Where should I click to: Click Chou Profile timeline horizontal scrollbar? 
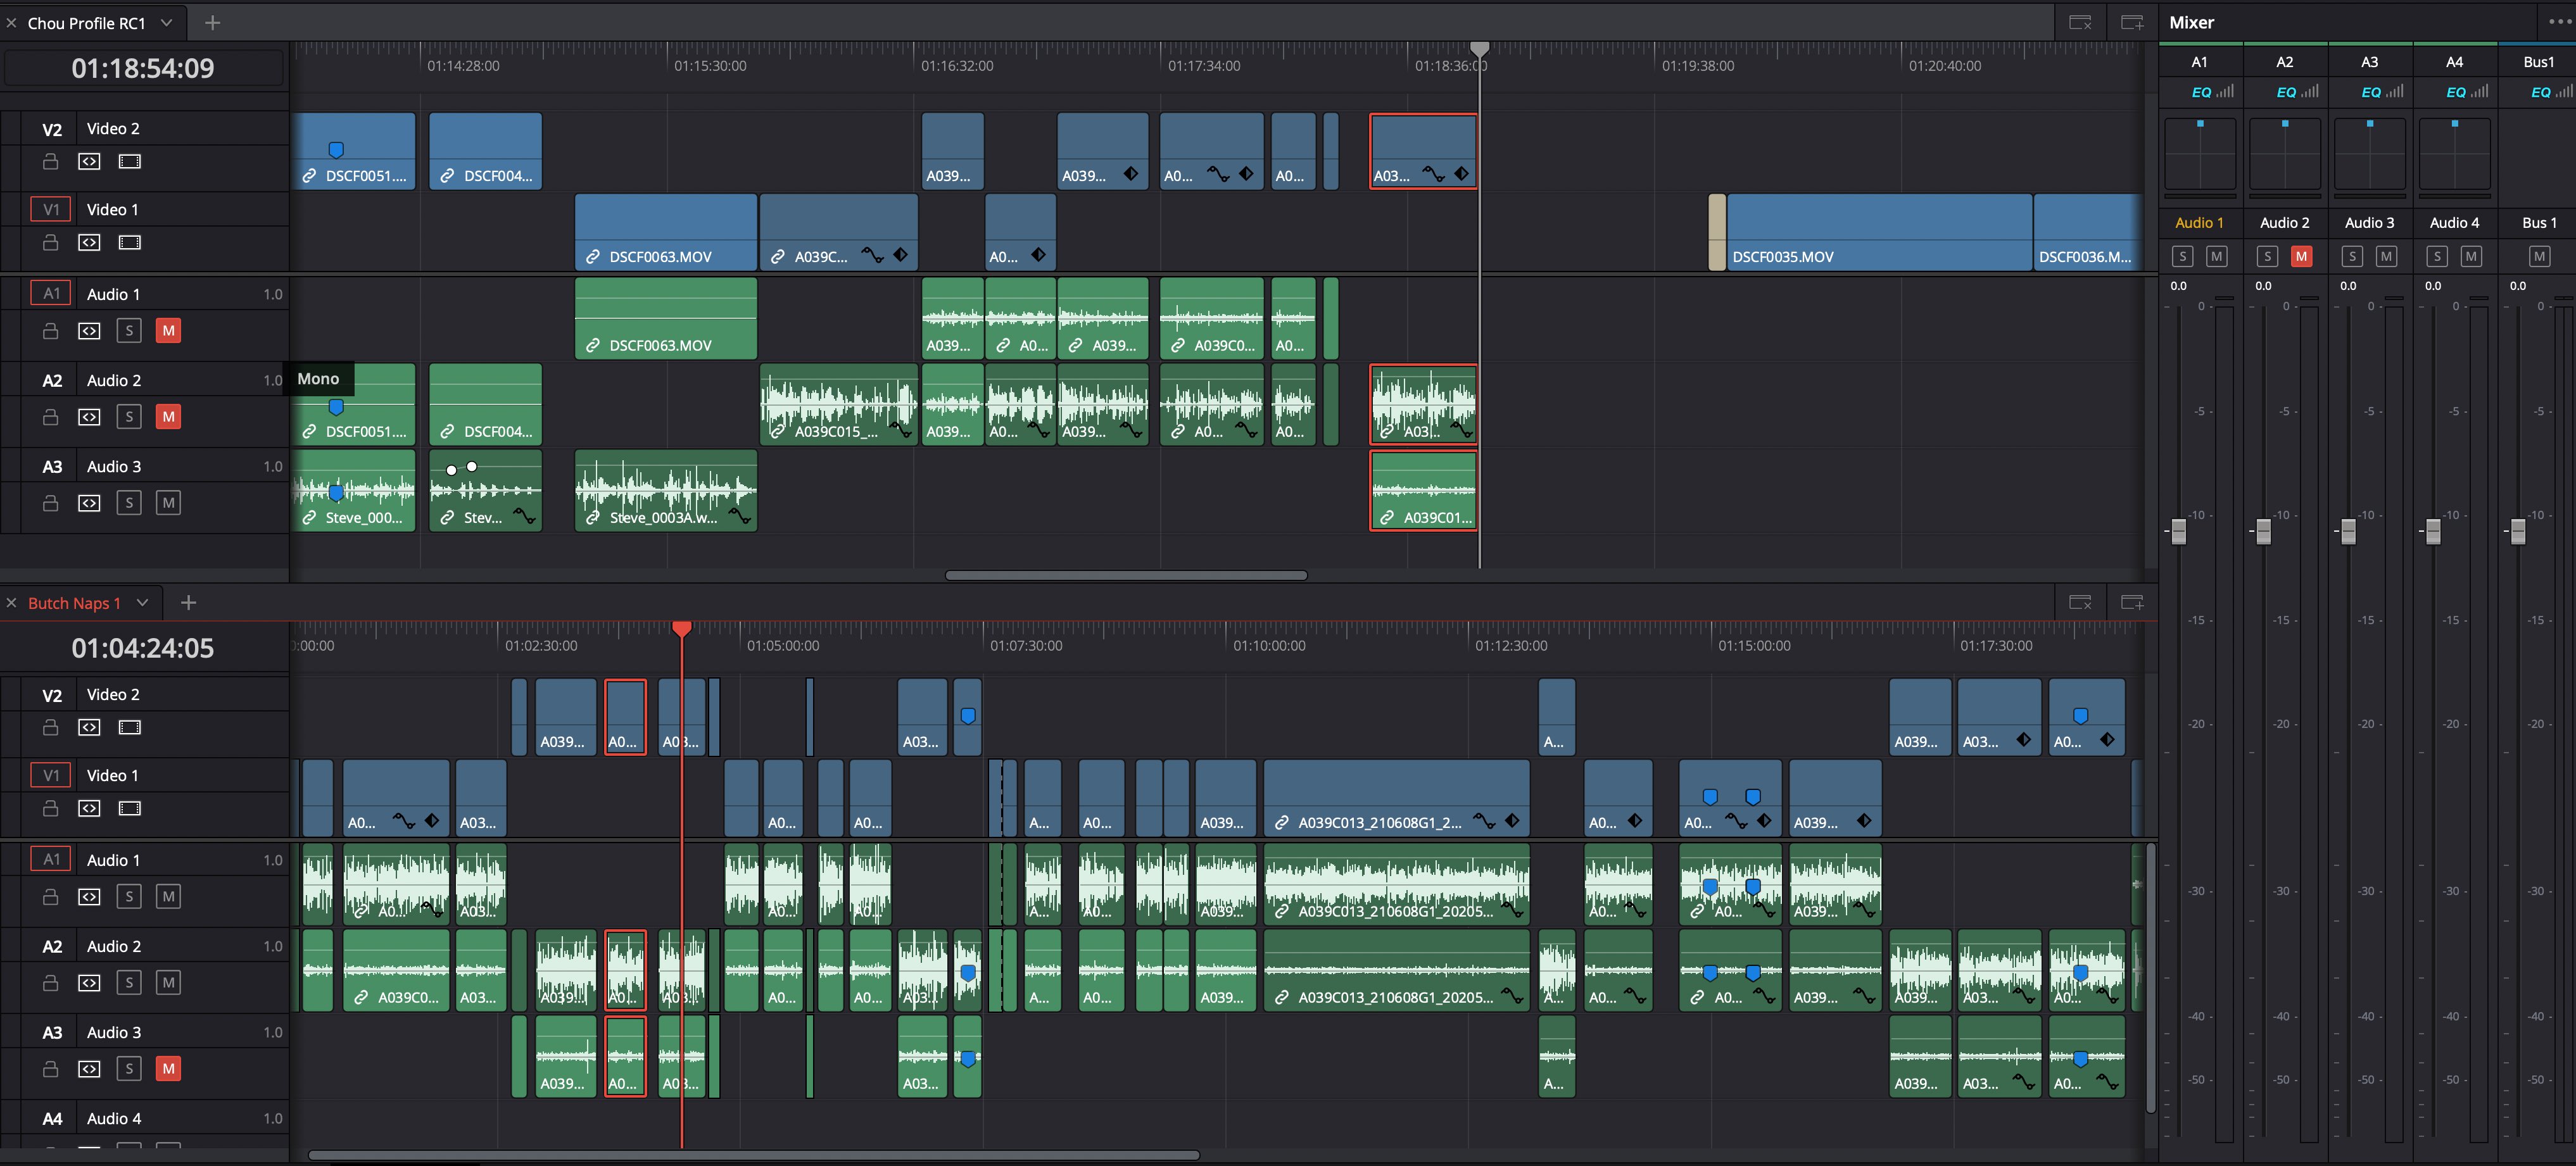coord(1126,575)
